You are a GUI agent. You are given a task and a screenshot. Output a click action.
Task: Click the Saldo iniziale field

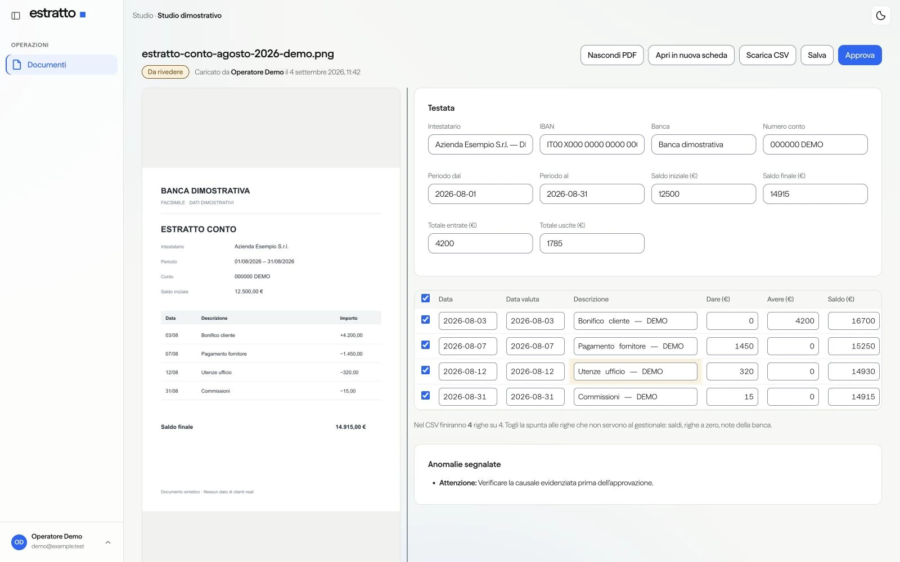pos(704,194)
